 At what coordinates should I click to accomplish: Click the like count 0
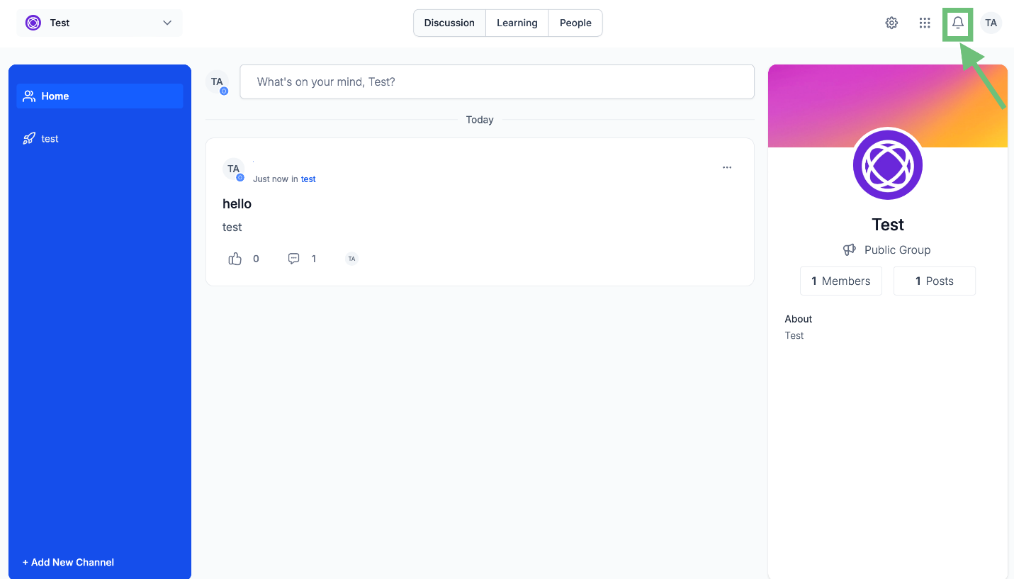(x=256, y=259)
